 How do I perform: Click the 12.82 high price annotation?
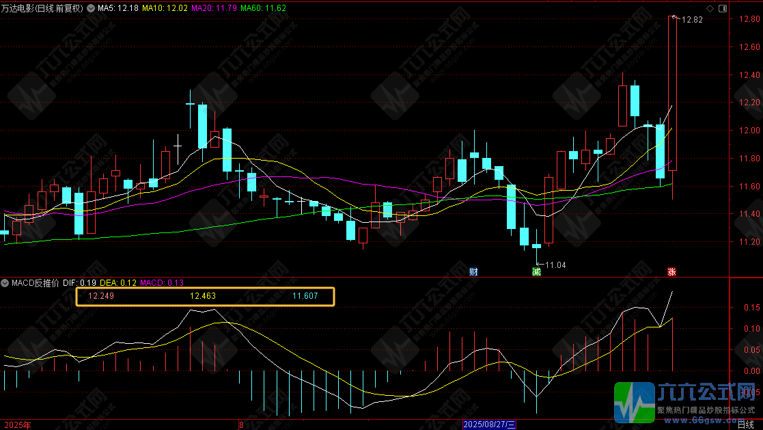[x=693, y=20]
